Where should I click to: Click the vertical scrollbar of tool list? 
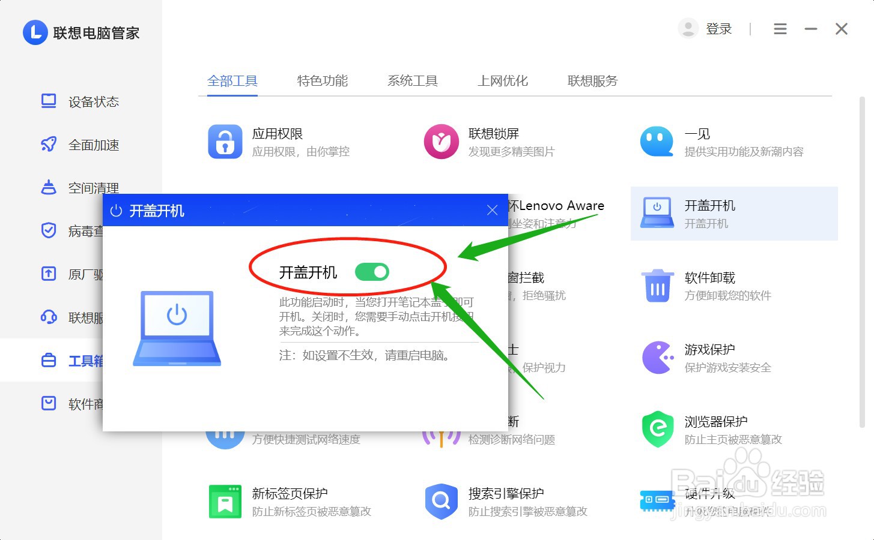(x=862, y=261)
